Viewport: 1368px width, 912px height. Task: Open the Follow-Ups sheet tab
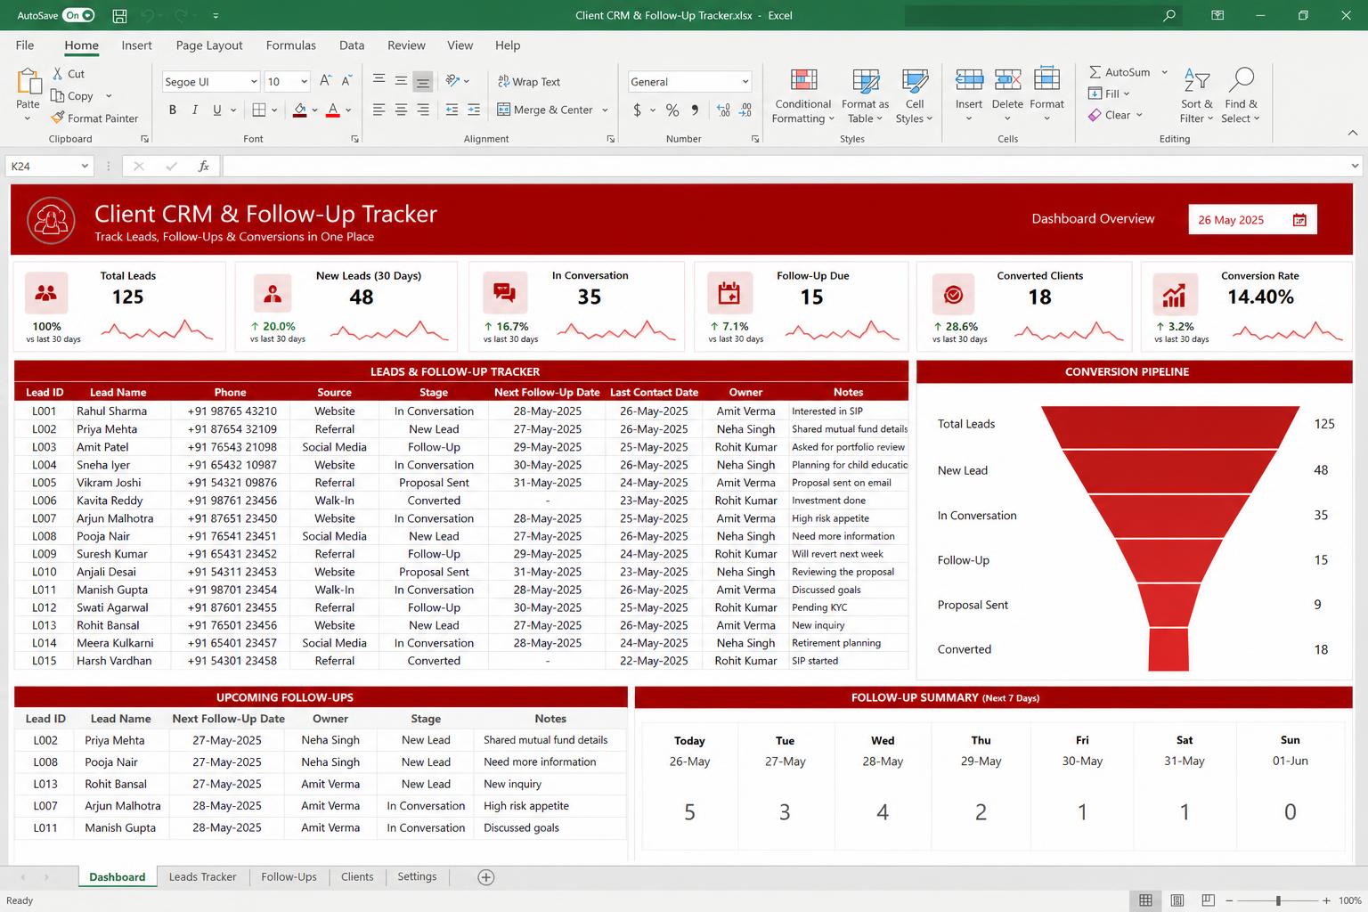tap(289, 876)
